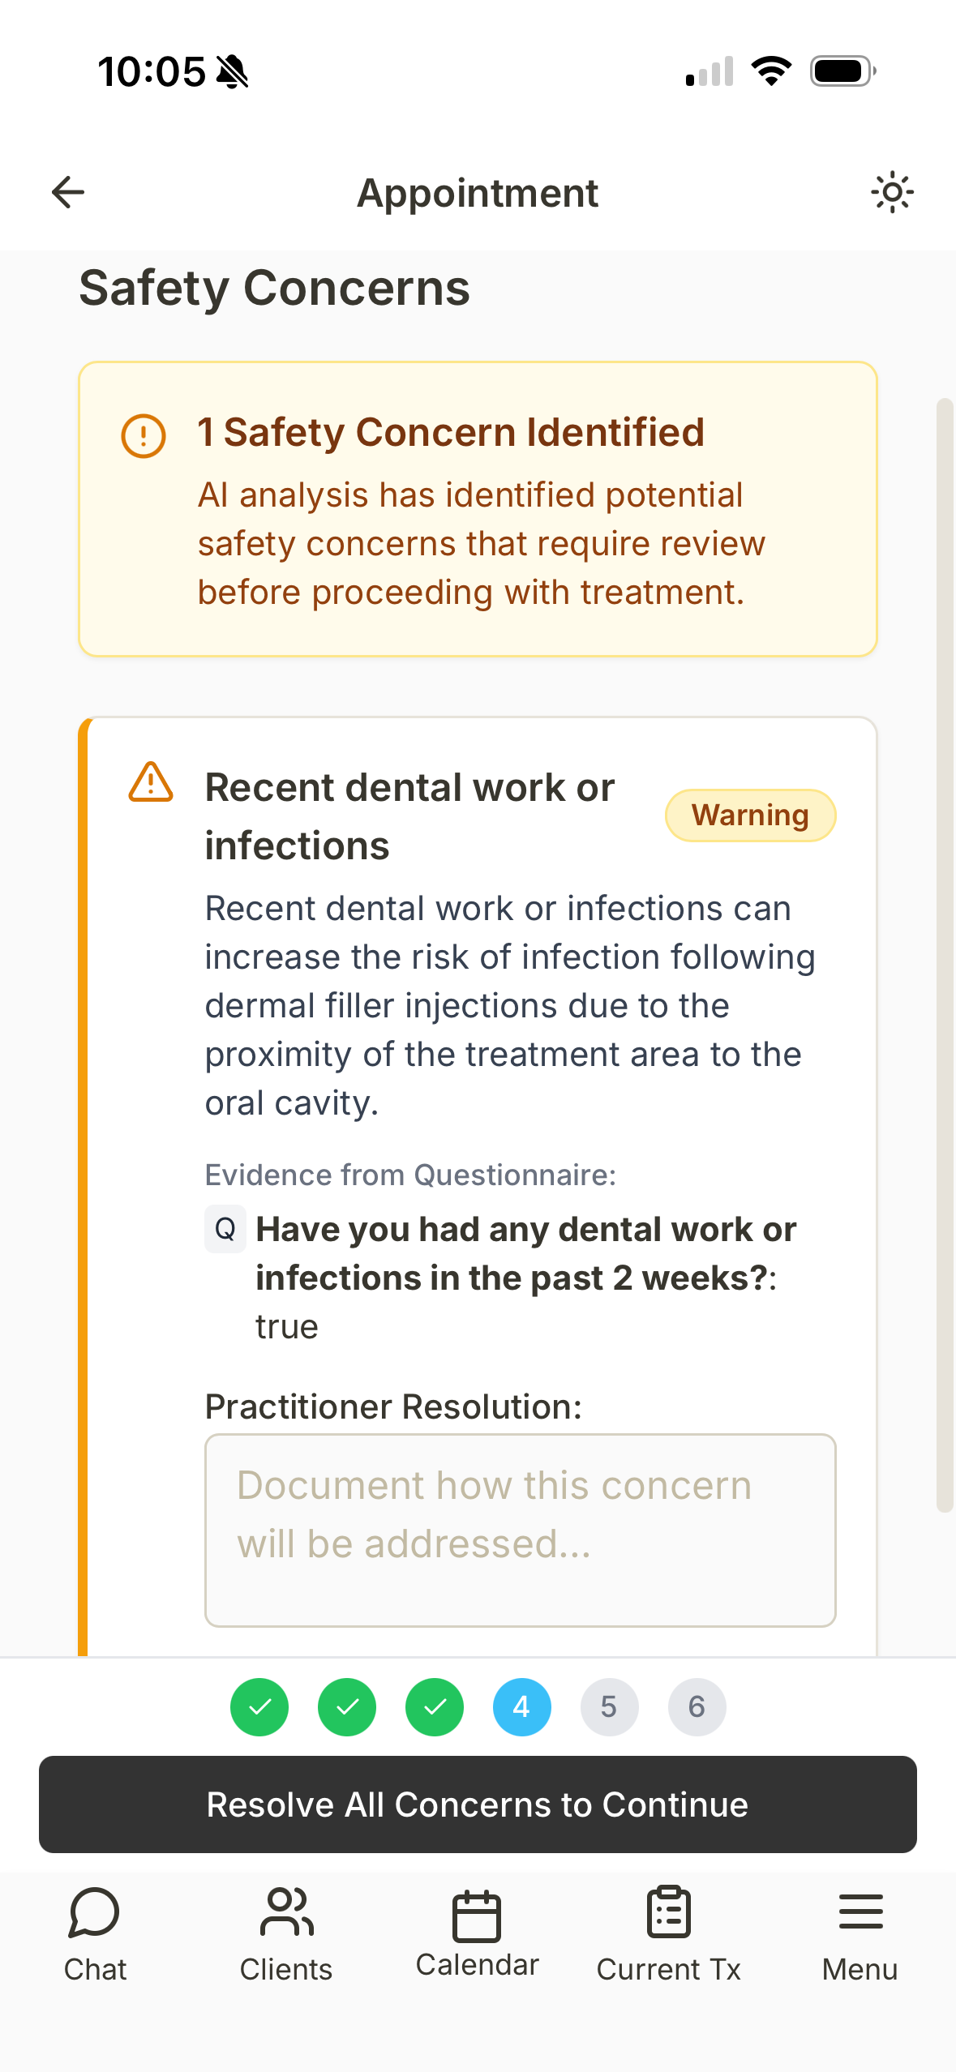Tap step 5 in progress indicator
This screenshot has height=2072, width=956.
tap(609, 1706)
